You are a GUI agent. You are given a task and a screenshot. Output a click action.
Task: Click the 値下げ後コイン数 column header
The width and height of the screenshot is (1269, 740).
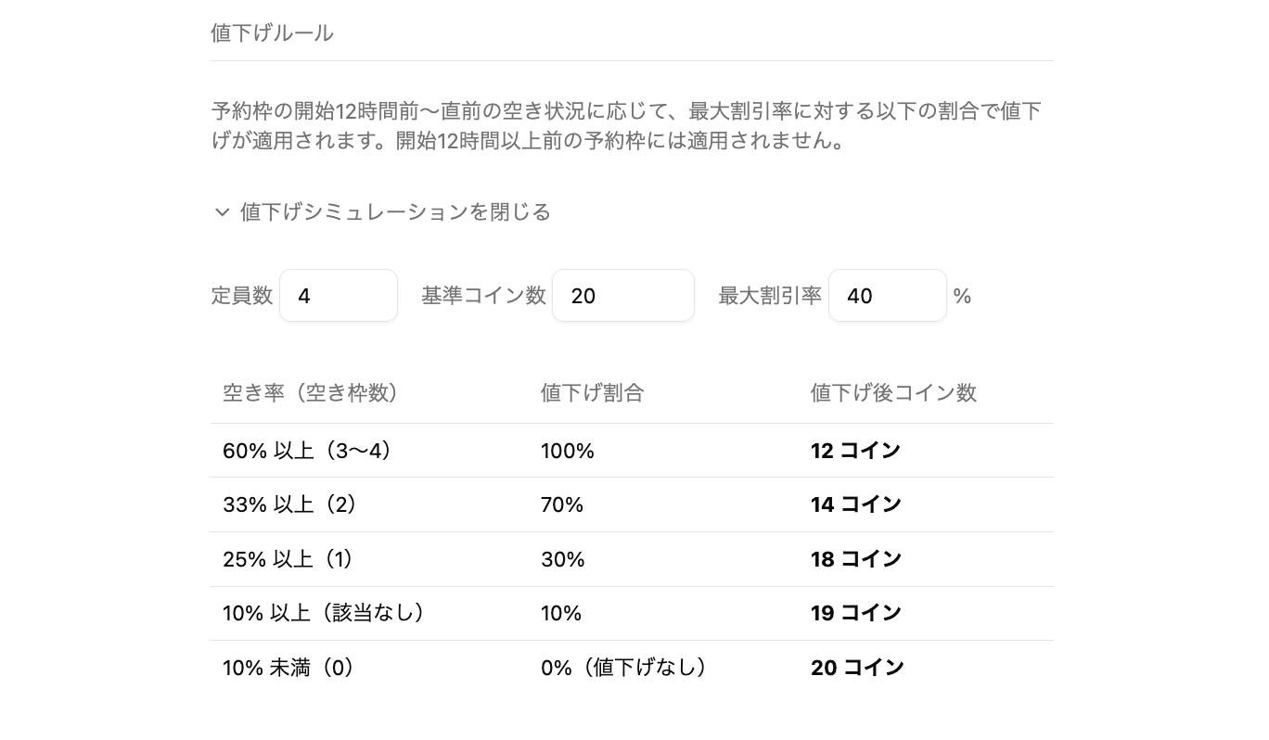click(893, 392)
